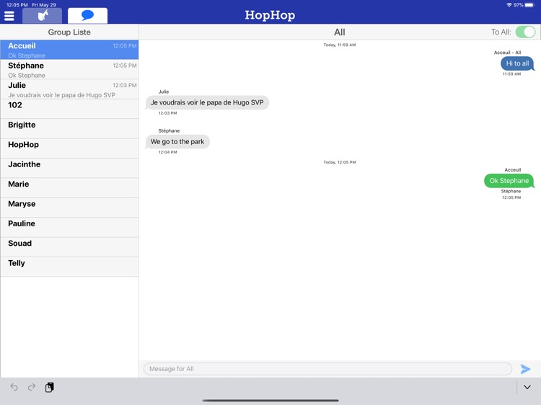This screenshot has width=541, height=405.
Task: Click the 'Hi to all' message bubble
Action: [517, 63]
